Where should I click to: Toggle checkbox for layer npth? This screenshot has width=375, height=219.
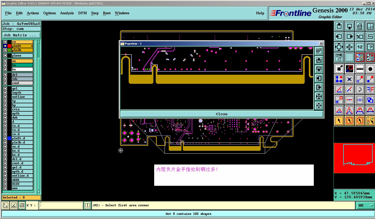coord(5,113)
